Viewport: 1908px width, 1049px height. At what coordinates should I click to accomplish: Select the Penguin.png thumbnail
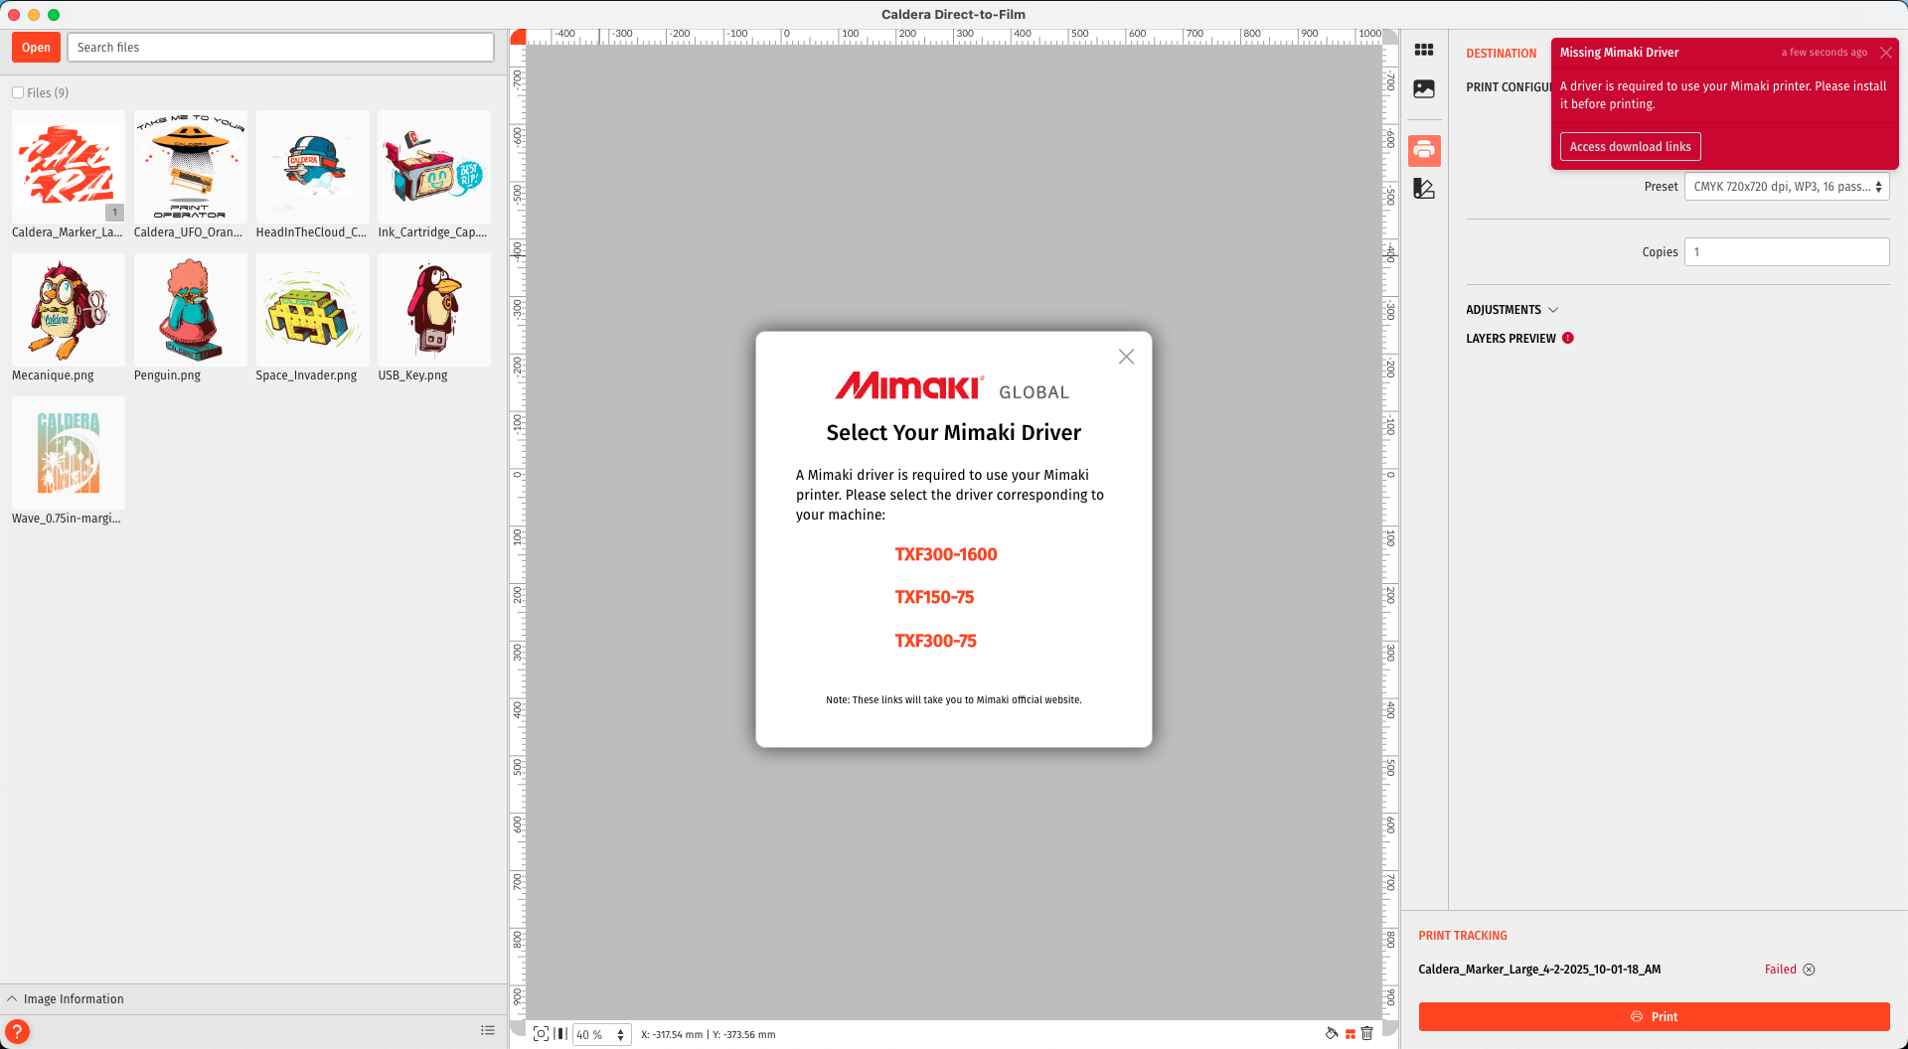(190, 310)
